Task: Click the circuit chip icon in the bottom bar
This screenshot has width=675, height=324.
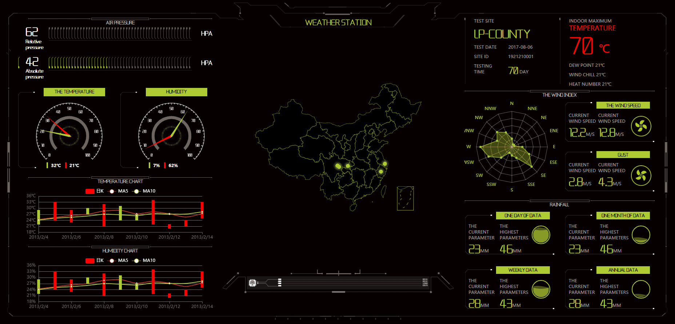Action: pyautogui.click(x=252, y=283)
